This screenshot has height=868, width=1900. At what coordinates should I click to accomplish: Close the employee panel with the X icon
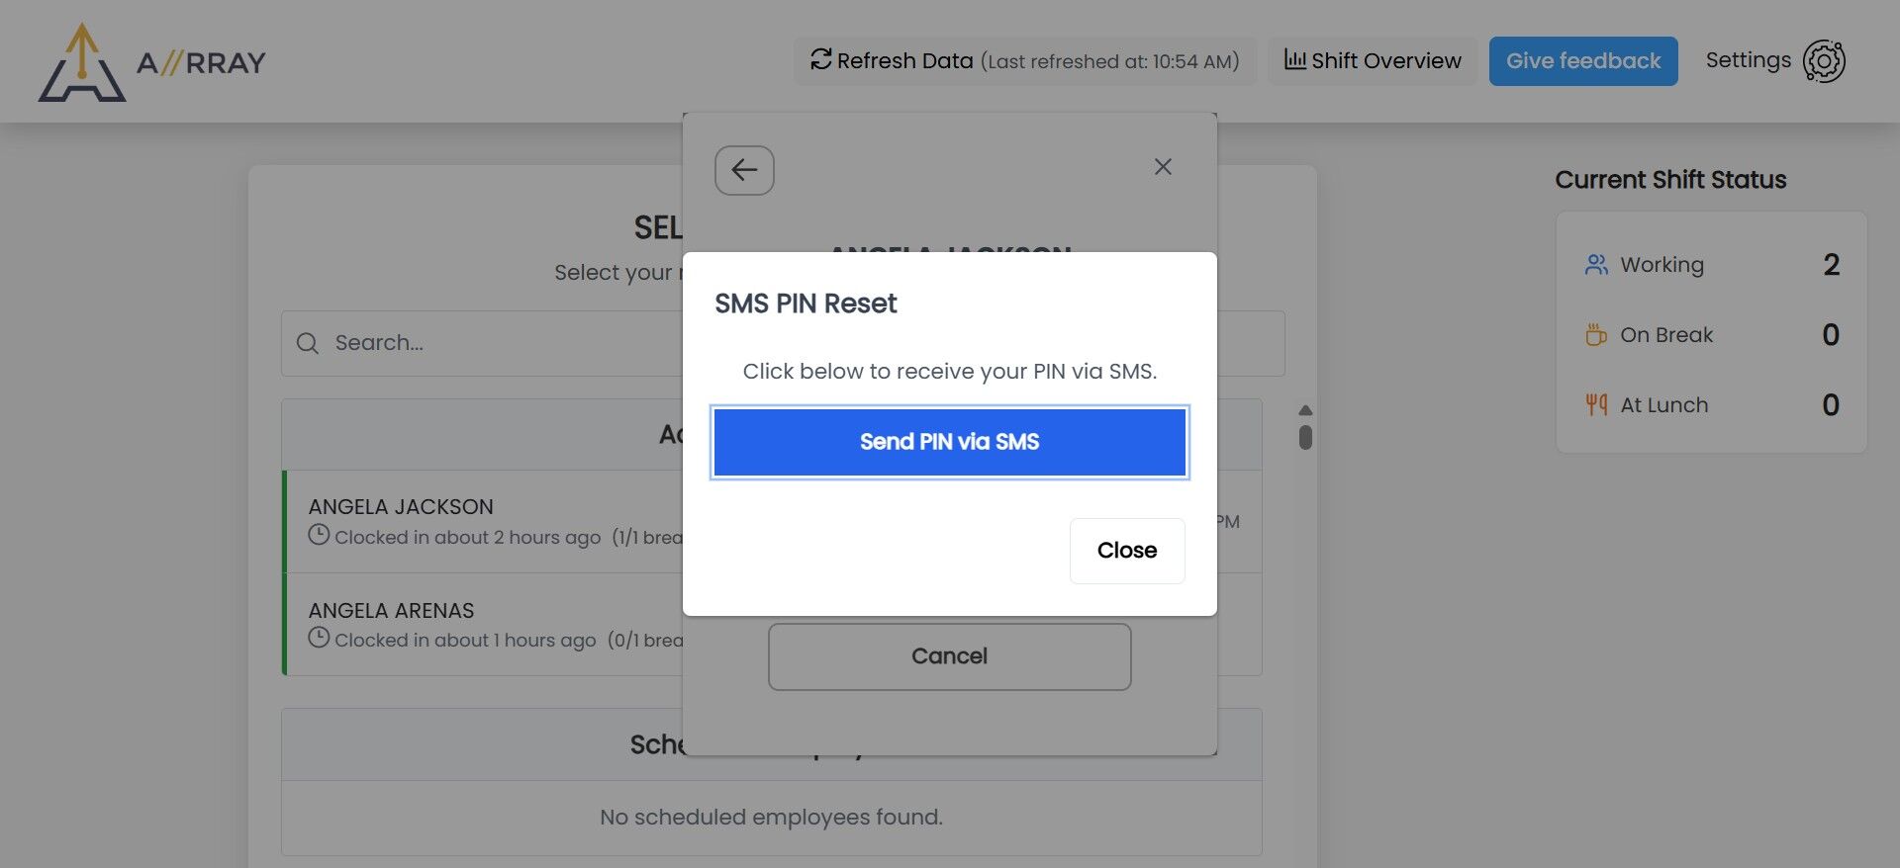[1163, 167]
